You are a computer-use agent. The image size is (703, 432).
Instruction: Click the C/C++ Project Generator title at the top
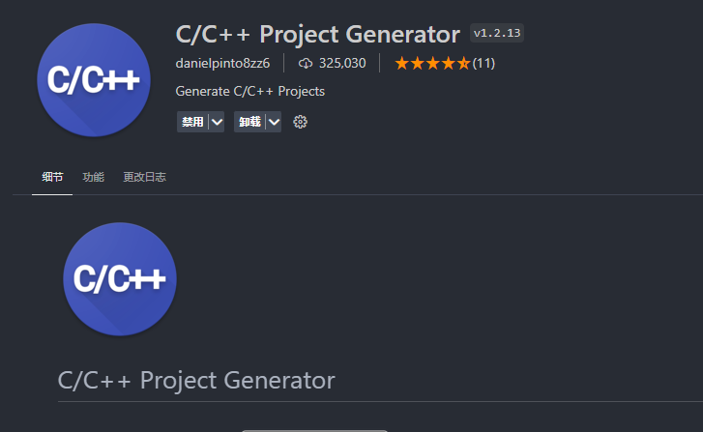[x=318, y=34]
